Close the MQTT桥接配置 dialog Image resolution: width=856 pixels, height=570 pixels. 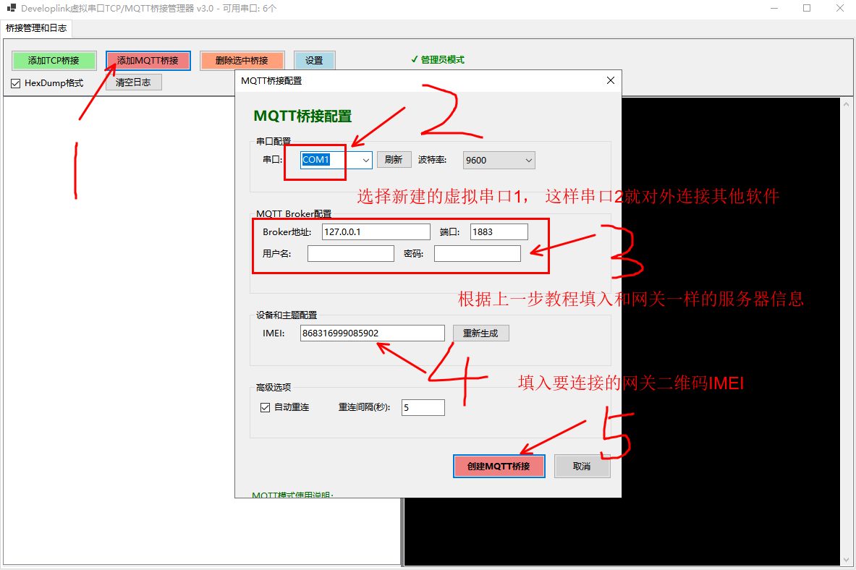[x=610, y=80]
